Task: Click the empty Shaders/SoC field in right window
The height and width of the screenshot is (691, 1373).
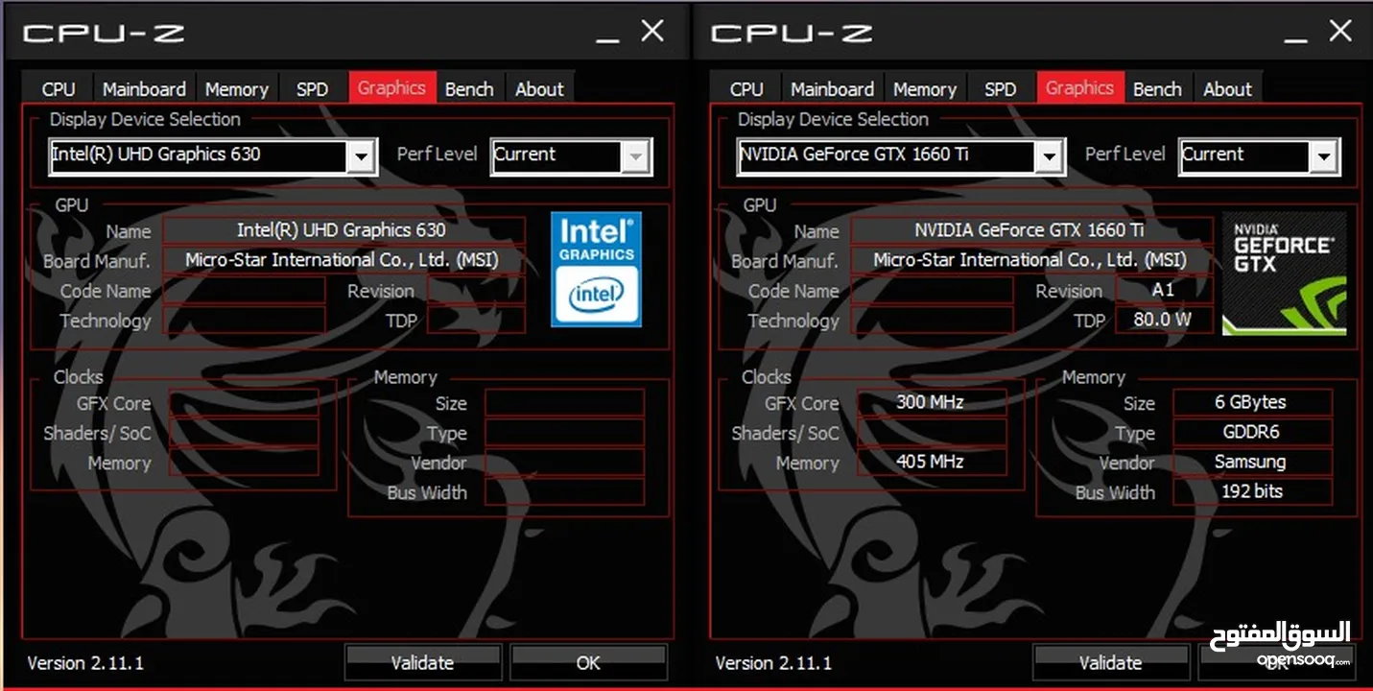Action: pyautogui.click(x=932, y=432)
